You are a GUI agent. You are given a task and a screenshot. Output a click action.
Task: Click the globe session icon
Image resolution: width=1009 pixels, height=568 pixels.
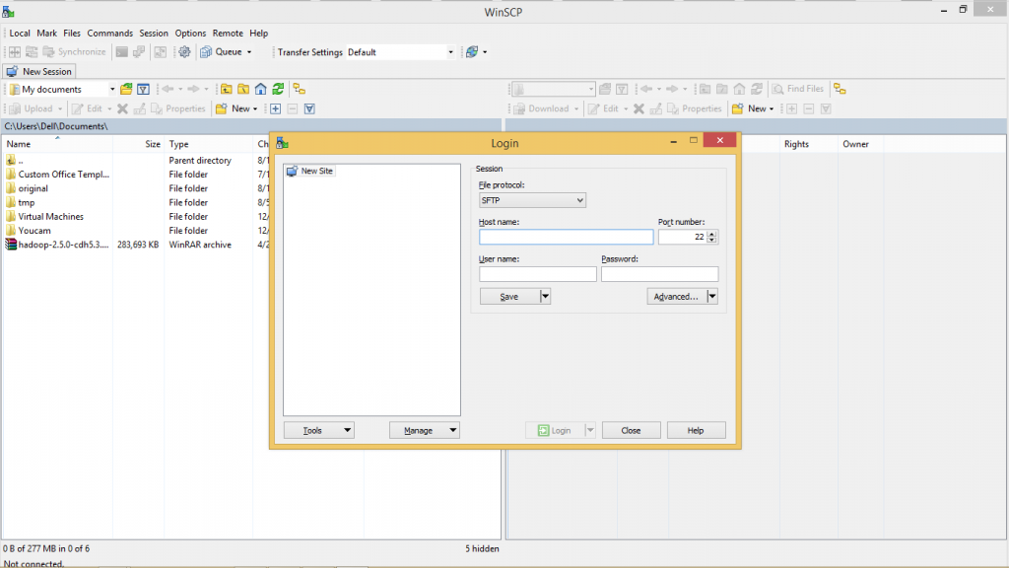pos(472,52)
